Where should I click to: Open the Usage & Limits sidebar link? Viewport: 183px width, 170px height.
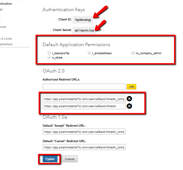tap(6, 39)
